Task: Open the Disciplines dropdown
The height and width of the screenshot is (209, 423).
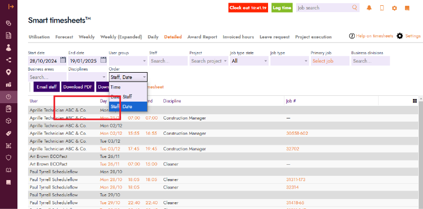Action: [88, 77]
